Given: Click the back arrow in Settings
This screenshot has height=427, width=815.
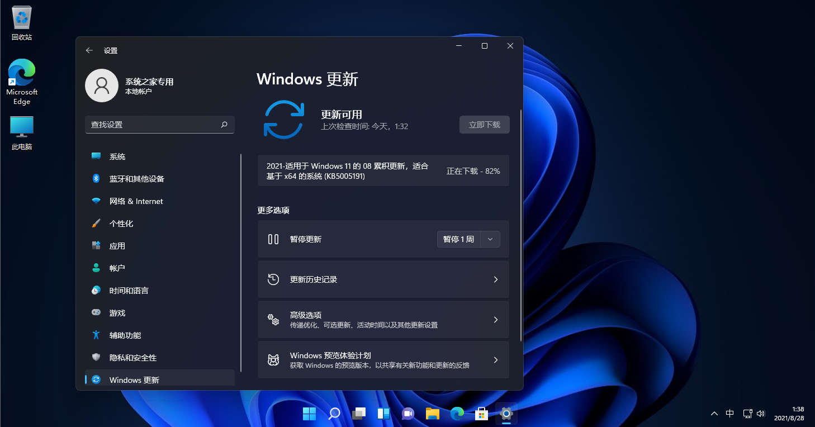Looking at the screenshot, I should 89,50.
